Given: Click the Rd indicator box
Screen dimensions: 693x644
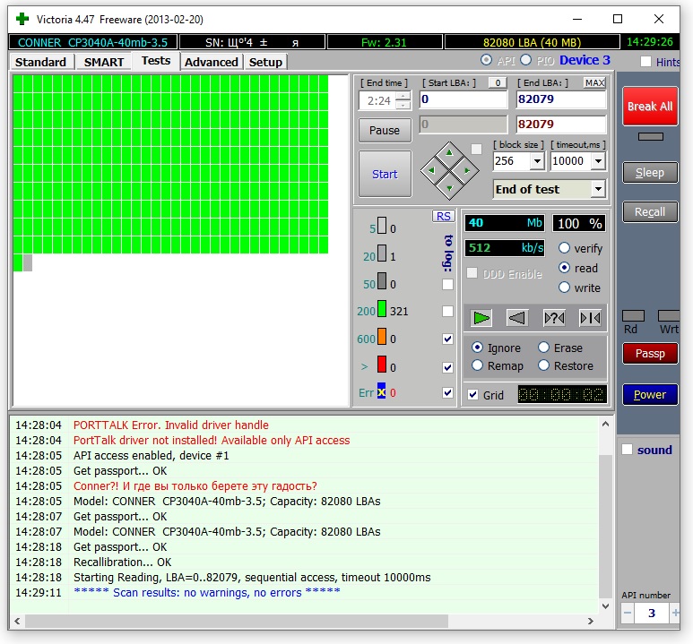Looking at the screenshot, I should tap(633, 316).
